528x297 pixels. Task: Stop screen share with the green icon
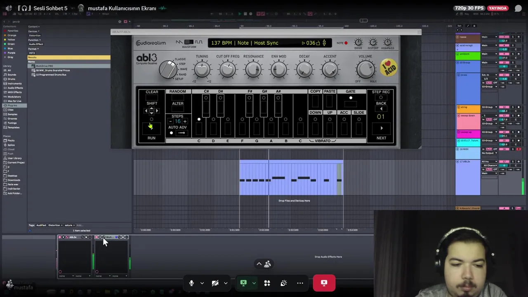tap(243, 283)
